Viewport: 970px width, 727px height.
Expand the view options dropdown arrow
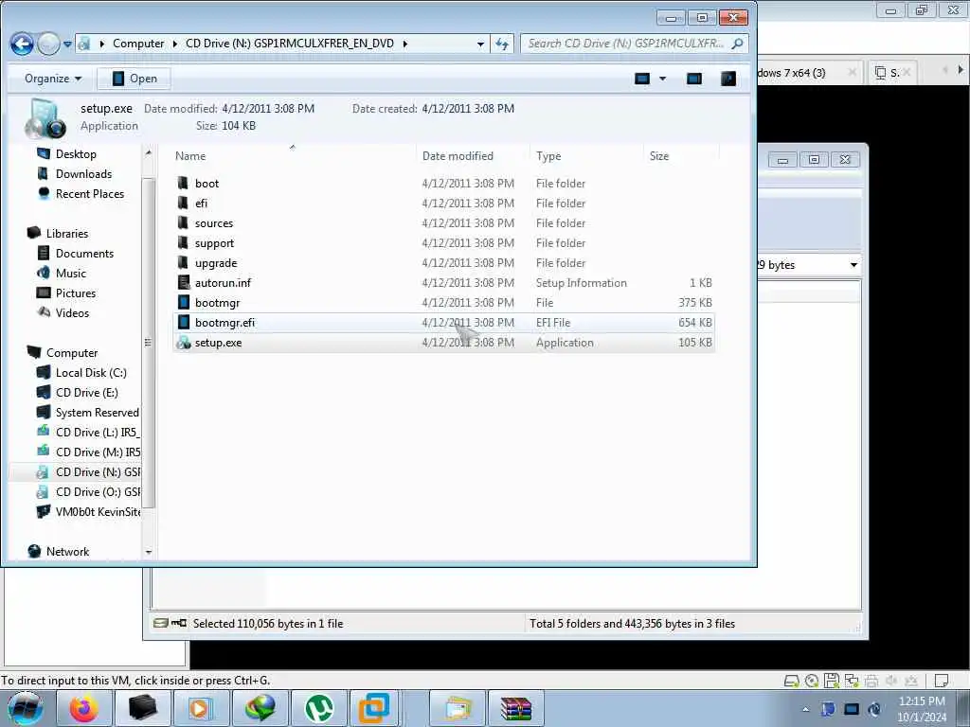pyautogui.click(x=662, y=79)
